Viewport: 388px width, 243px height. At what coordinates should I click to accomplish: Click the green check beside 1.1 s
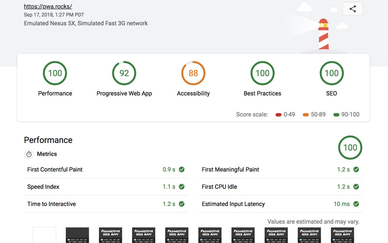pyautogui.click(x=181, y=187)
